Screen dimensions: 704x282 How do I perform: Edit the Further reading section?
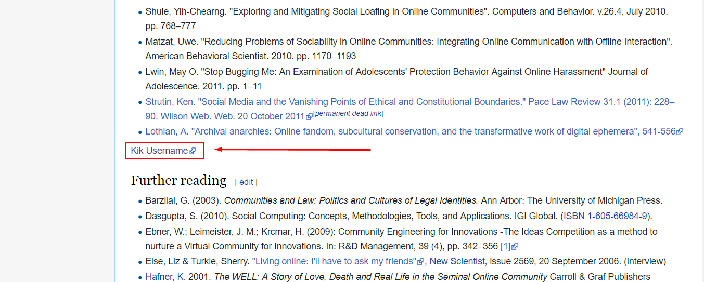tap(246, 182)
